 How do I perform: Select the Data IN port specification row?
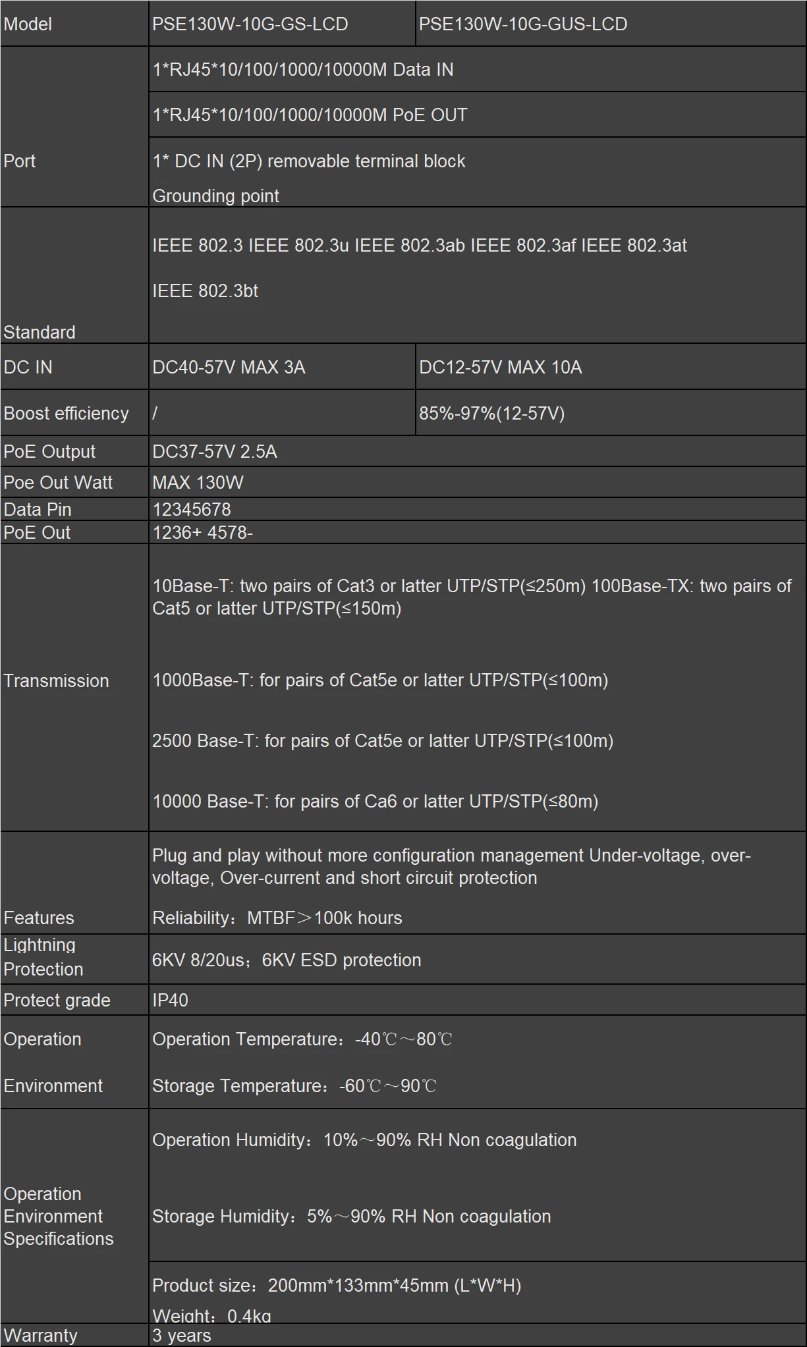pos(303,70)
